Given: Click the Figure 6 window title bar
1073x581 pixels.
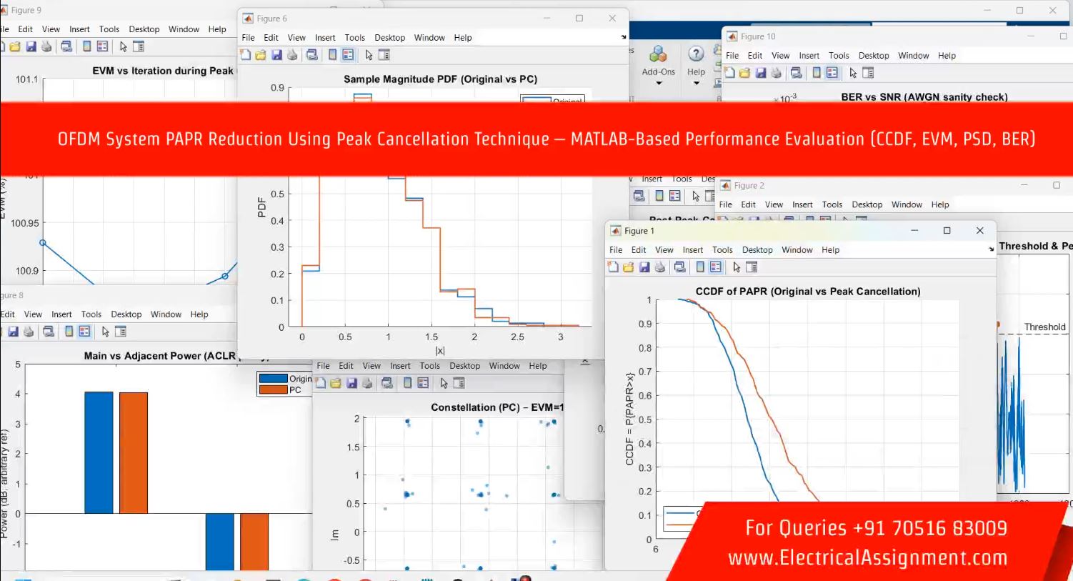Looking at the screenshot, I should pos(433,19).
